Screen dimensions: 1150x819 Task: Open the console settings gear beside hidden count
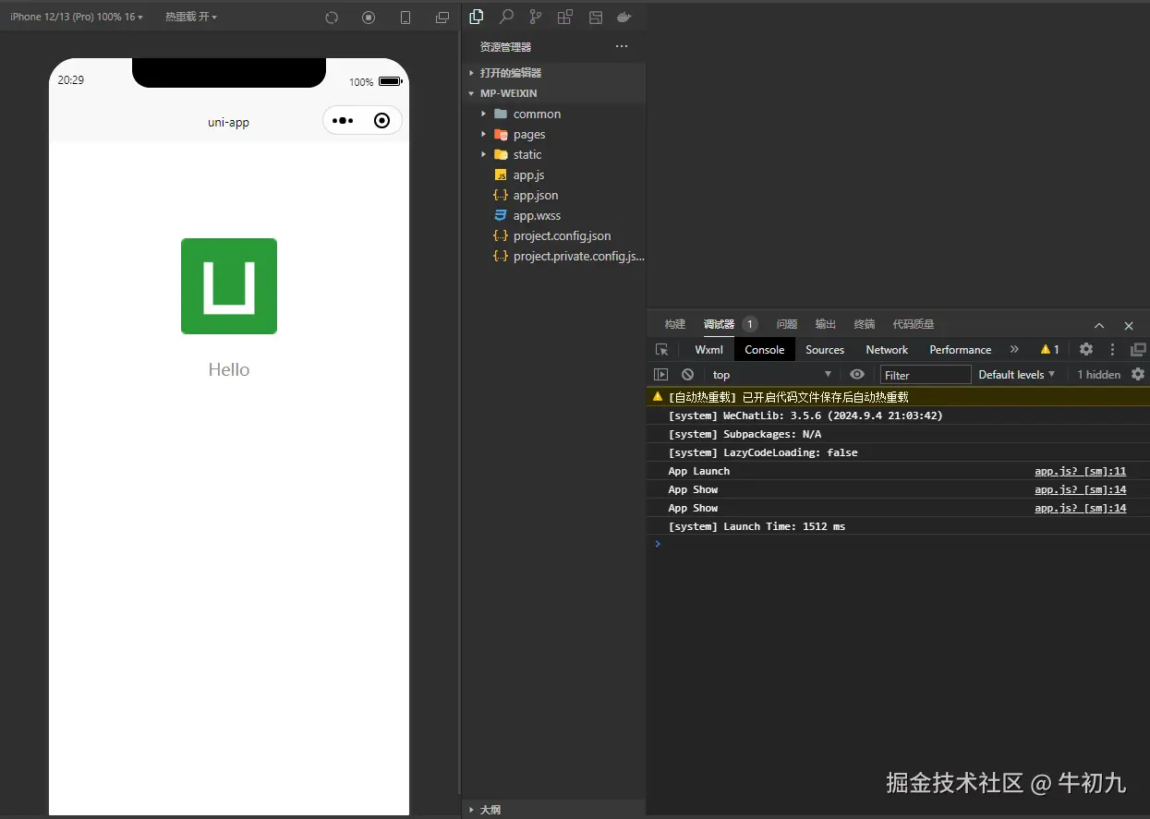click(1138, 374)
